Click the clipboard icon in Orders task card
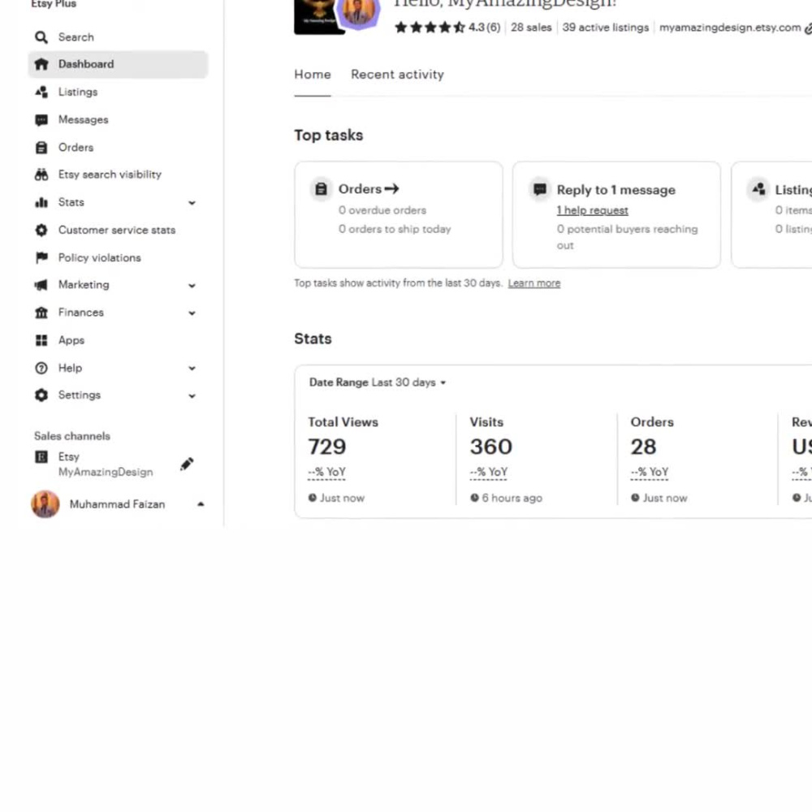The width and height of the screenshot is (812, 812). [x=321, y=189]
